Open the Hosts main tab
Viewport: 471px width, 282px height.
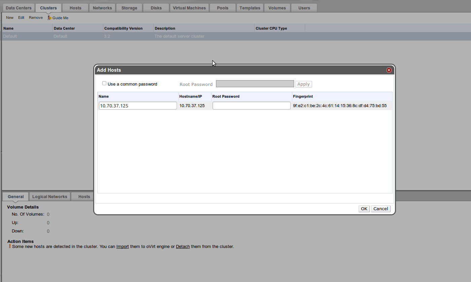coord(75,8)
